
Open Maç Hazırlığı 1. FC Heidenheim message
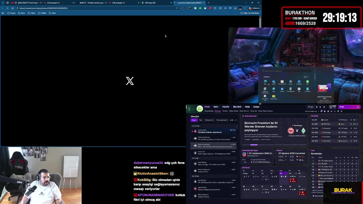click(214, 163)
